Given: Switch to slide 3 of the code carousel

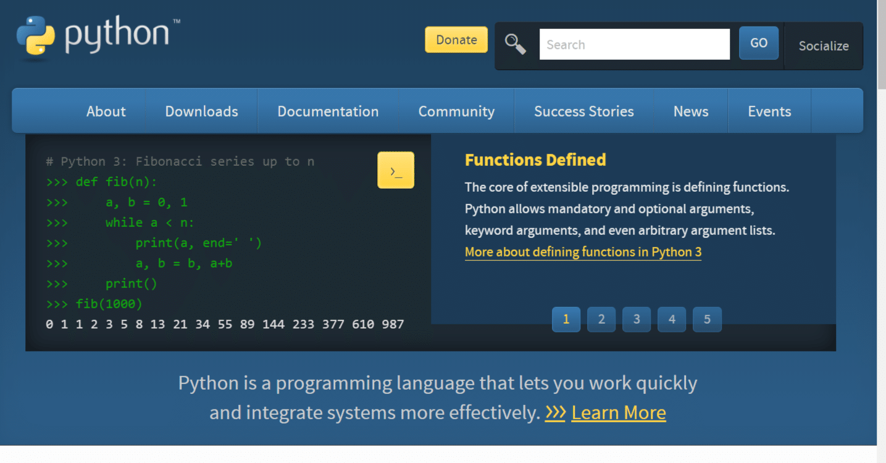Looking at the screenshot, I should tap(637, 319).
